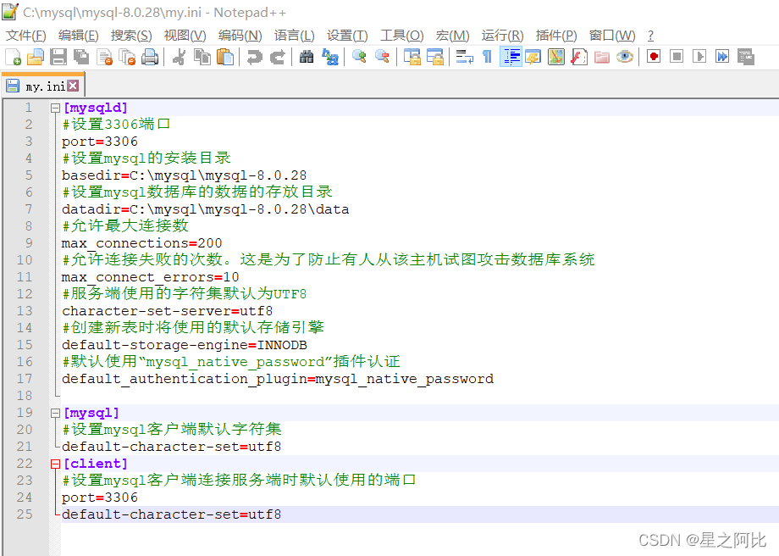Click 'default-character-set=utf8' on line 25
779x556 pixels.
[x=171, y=514]
